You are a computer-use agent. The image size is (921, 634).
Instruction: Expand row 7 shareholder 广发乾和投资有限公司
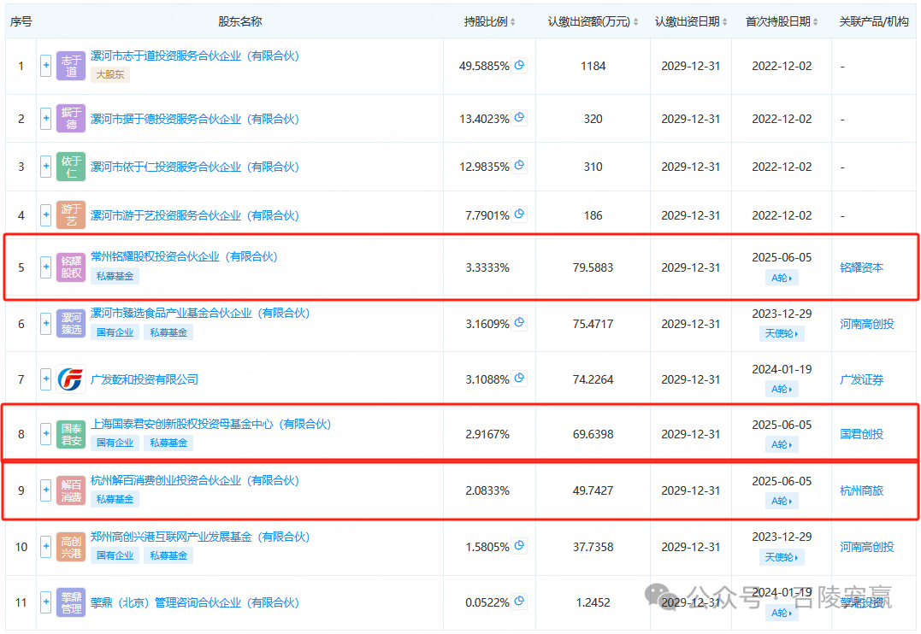[46, 379]
